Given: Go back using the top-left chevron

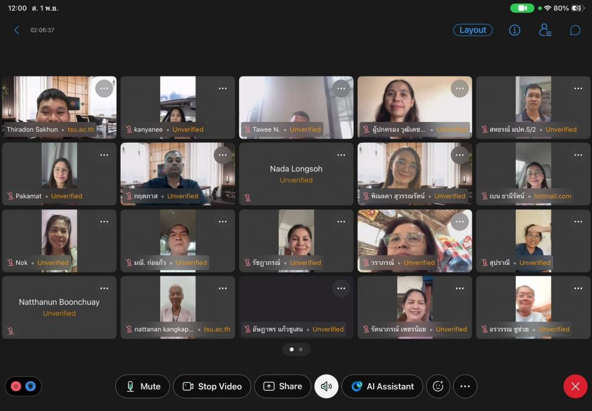Looking at the screenshot, I should click(17, 30).
